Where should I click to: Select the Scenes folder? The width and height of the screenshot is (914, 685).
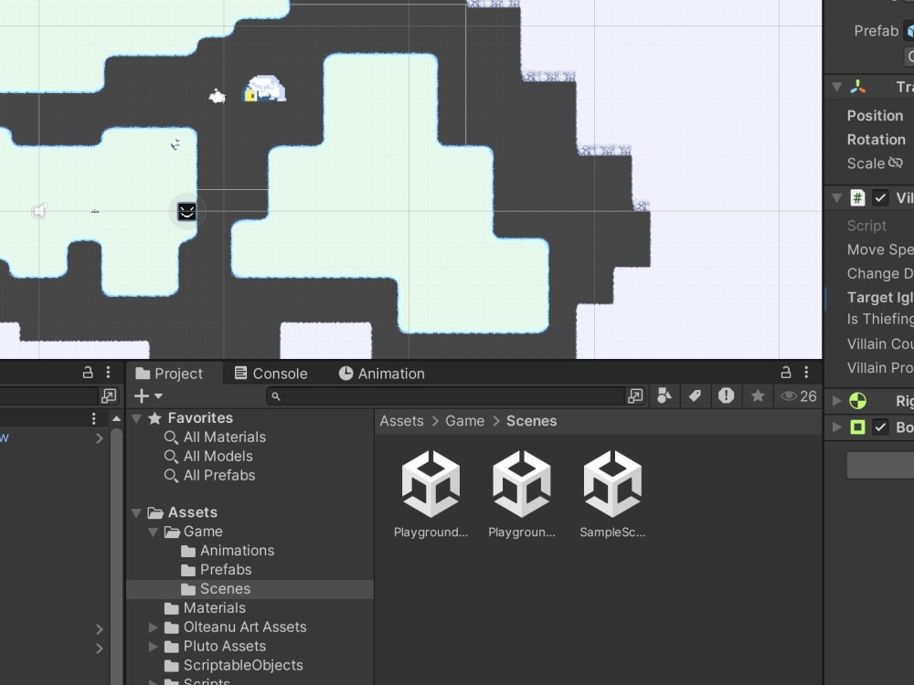tap(250, 589)
